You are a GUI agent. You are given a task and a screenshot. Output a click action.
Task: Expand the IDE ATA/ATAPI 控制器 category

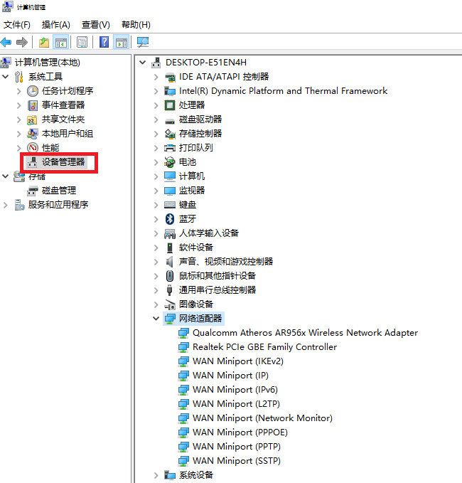point(156,77)
